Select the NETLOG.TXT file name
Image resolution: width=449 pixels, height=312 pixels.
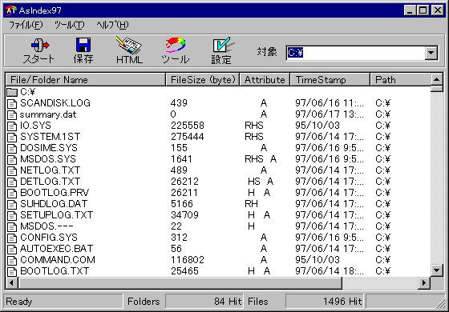click(50, 170)
